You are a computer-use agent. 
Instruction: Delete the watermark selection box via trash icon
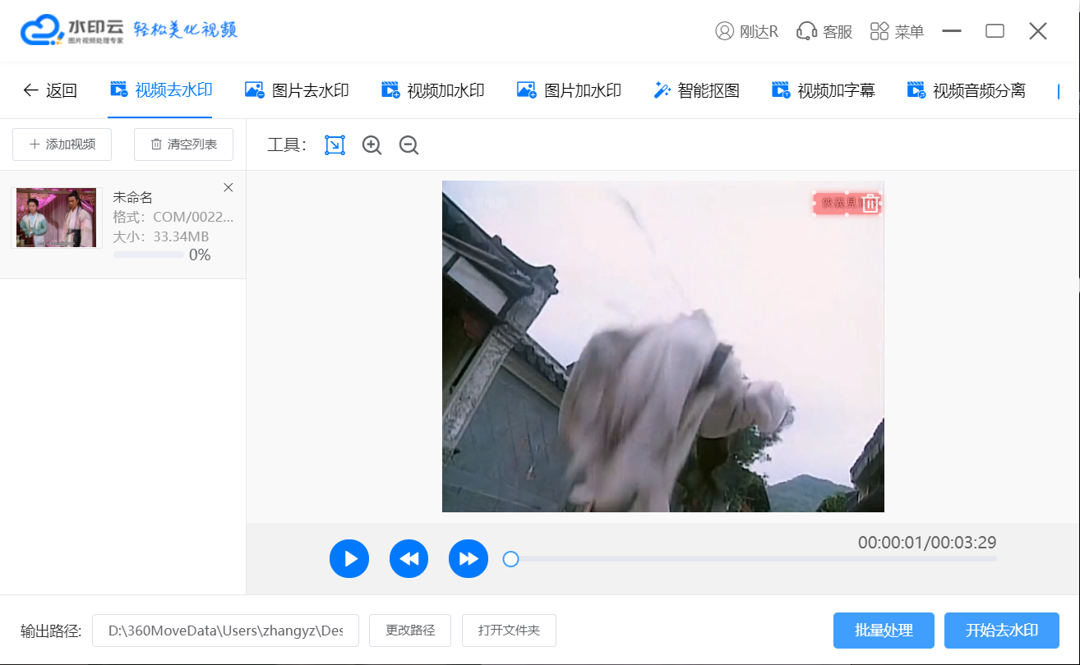click(x=870, y=203)
